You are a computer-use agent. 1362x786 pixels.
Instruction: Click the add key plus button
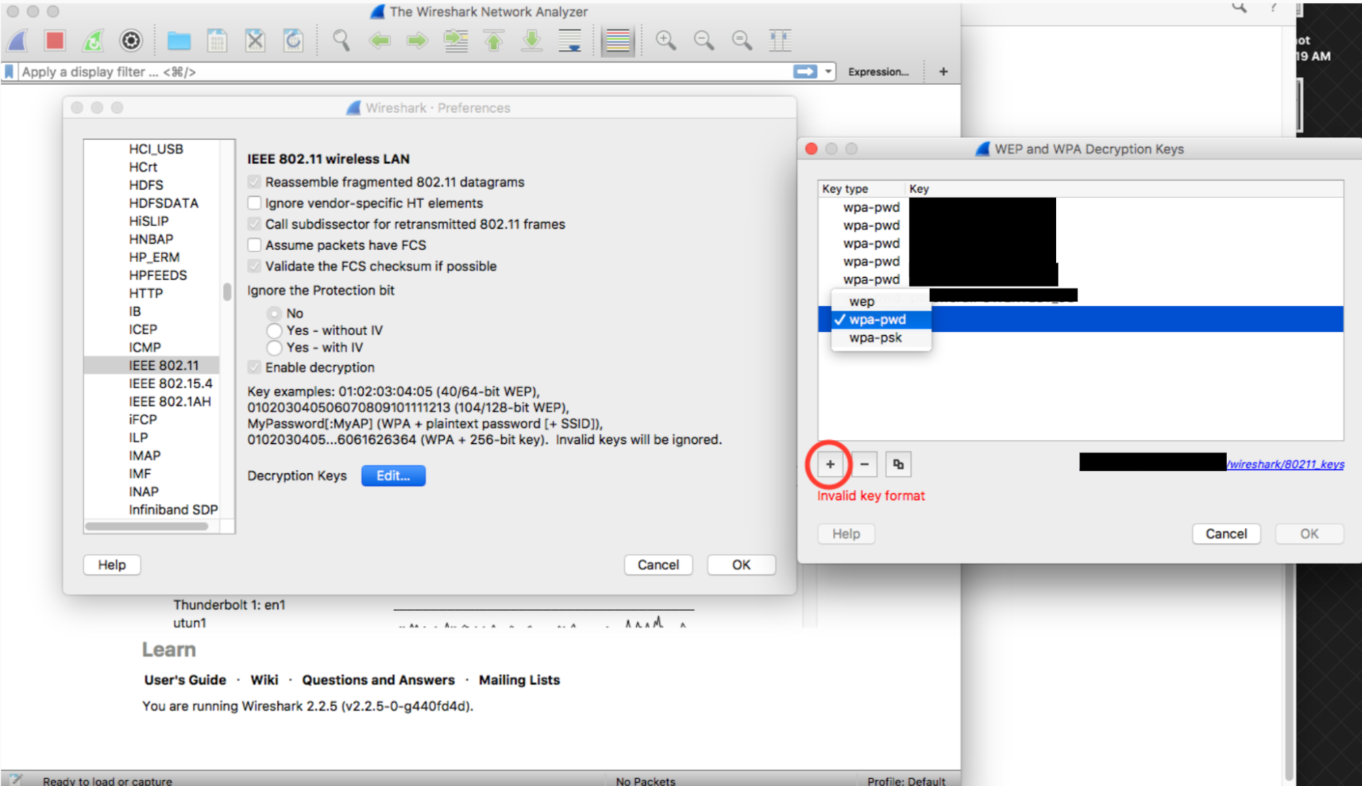(x=831, y=464)
